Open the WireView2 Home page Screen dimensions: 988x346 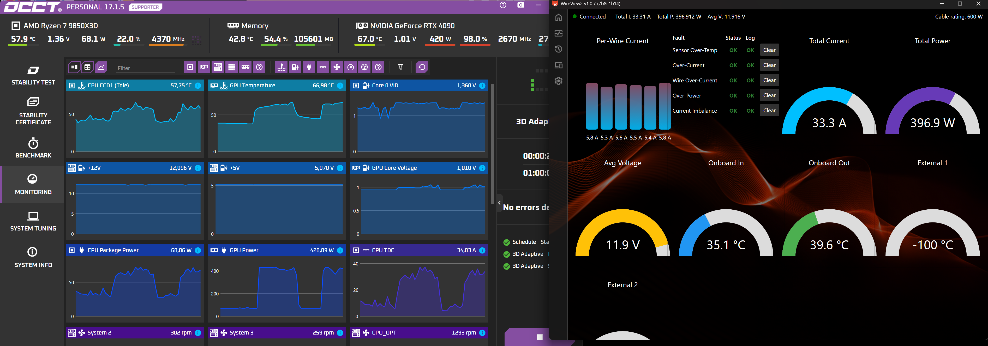[558, 17]
